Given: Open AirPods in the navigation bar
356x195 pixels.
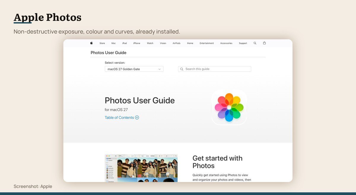Looking at the screenshot, I should click(x=177, y=43).
